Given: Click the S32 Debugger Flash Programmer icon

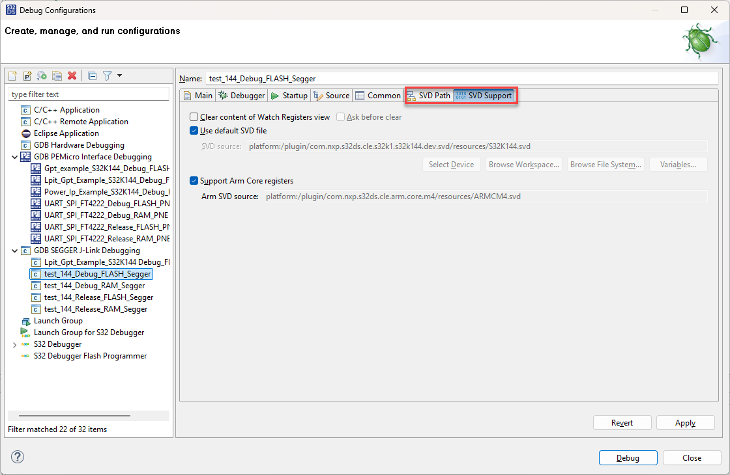Looking at the screenshot, I should click(25, 356).
